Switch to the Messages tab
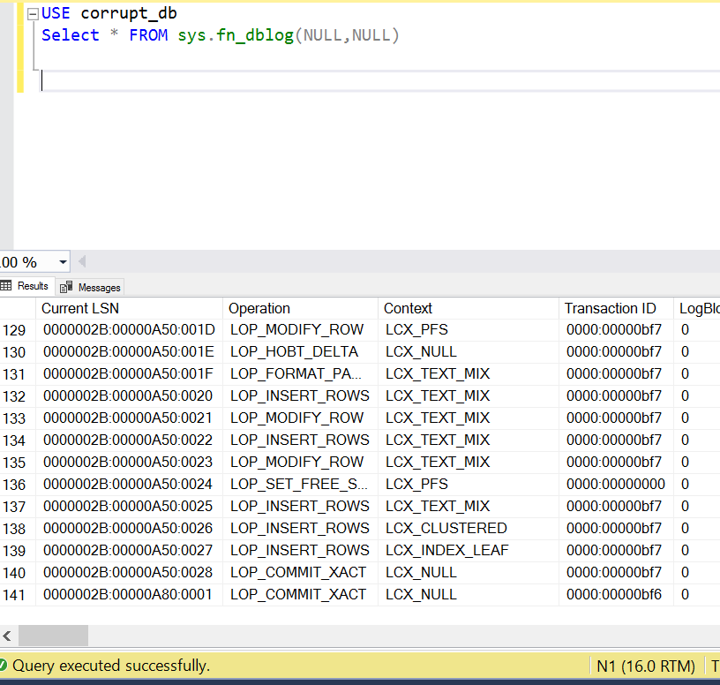The height and width of the screenshot is (685, 720). tap(91, 287)
